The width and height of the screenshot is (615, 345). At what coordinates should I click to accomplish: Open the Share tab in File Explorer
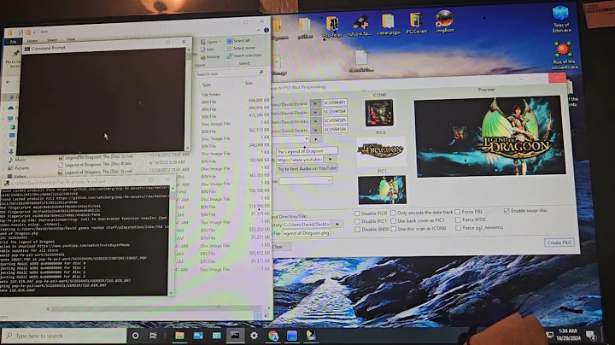[52, 40]
